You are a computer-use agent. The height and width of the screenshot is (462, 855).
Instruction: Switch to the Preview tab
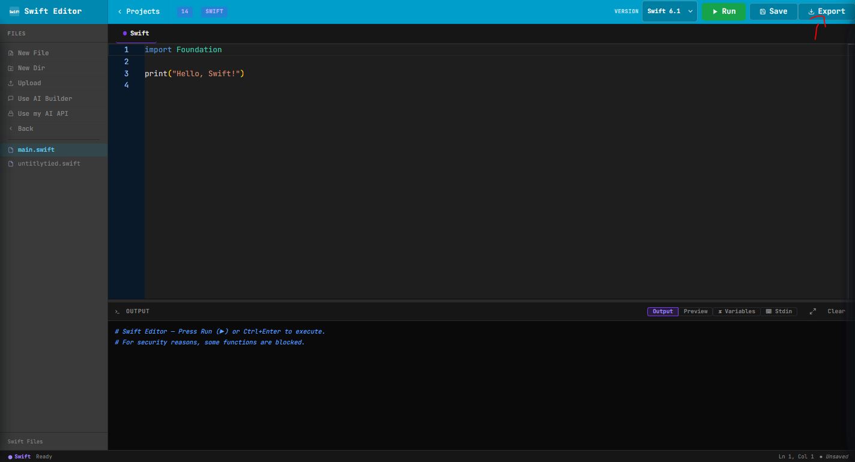[695, 311]
